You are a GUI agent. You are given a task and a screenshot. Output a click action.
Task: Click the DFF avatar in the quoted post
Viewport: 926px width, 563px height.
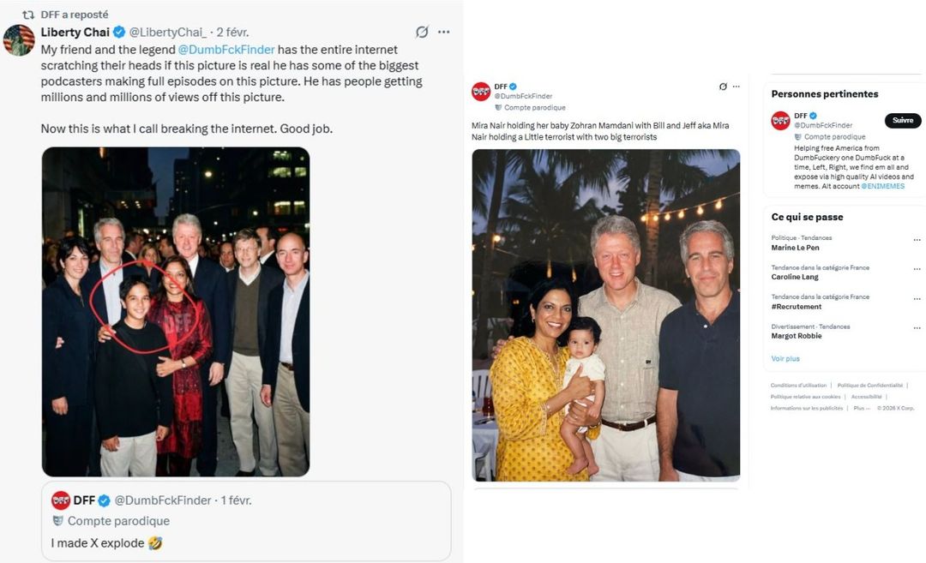tap(60, 500)
